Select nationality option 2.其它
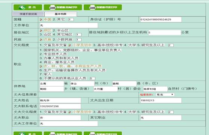209x135 pixels. 59,19
